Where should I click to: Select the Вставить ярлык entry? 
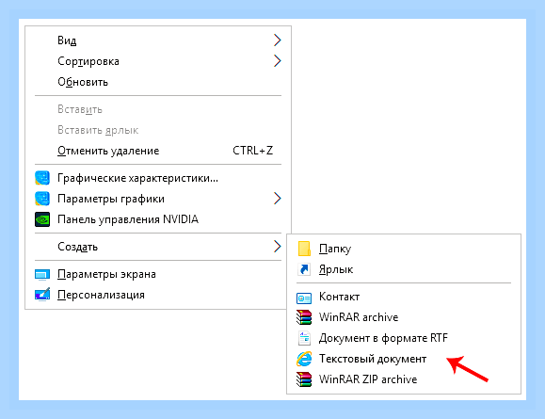point(158,130)
